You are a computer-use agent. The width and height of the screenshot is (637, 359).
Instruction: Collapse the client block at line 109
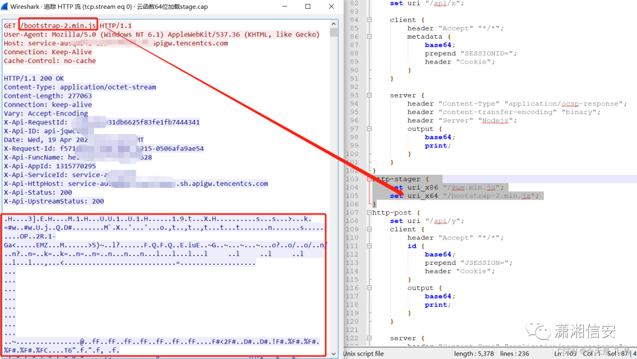point(369,230)
